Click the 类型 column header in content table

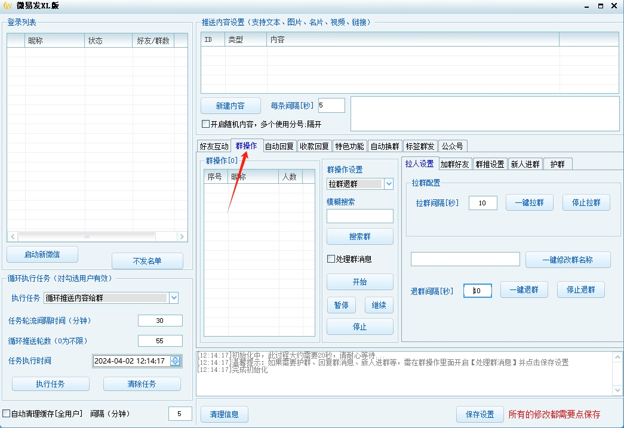tap(245, 39)
